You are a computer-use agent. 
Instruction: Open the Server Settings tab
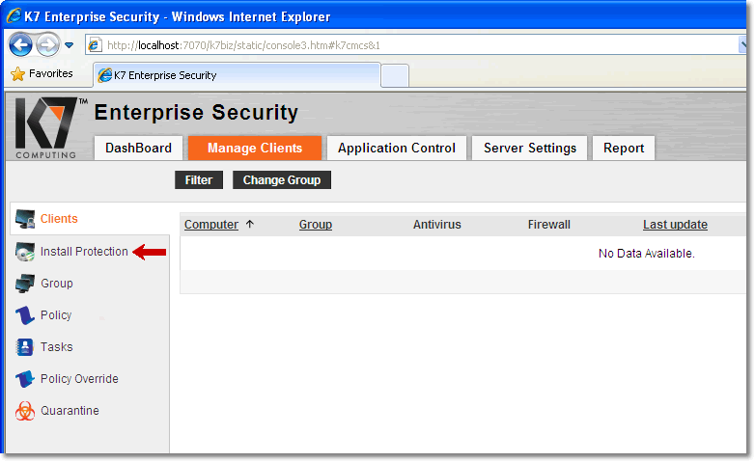pyautogui.click(x=530, y=148)
